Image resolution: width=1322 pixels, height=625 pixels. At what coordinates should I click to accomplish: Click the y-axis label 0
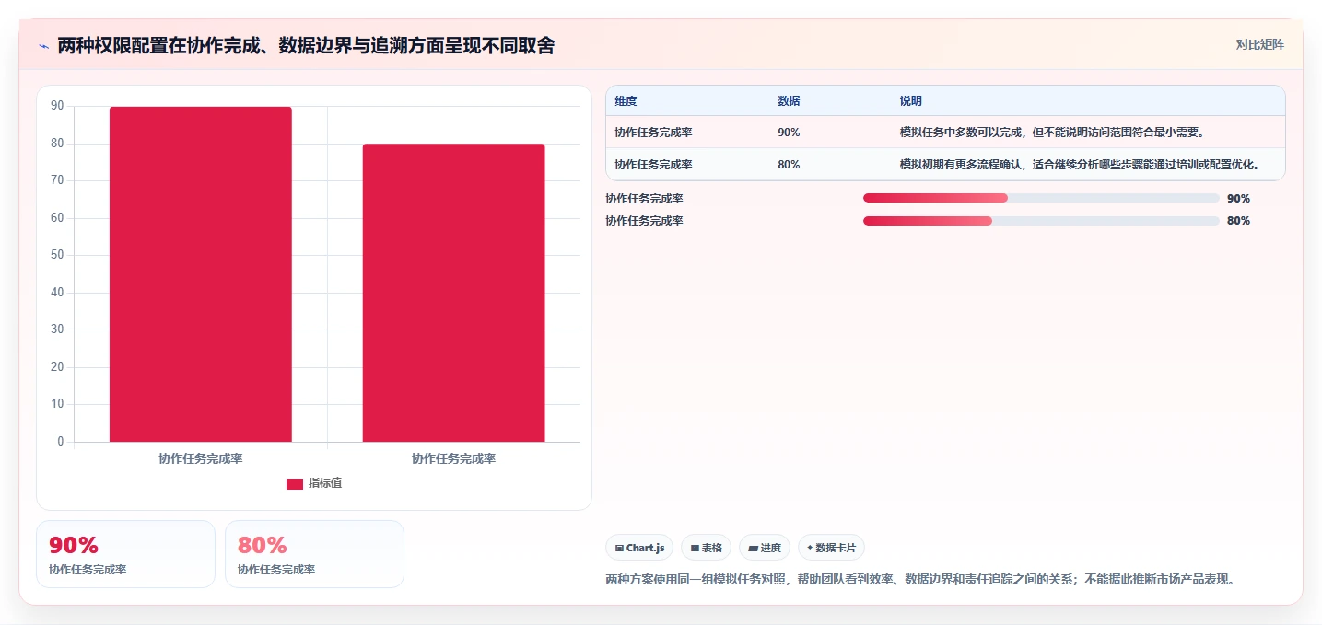[61, 442]
